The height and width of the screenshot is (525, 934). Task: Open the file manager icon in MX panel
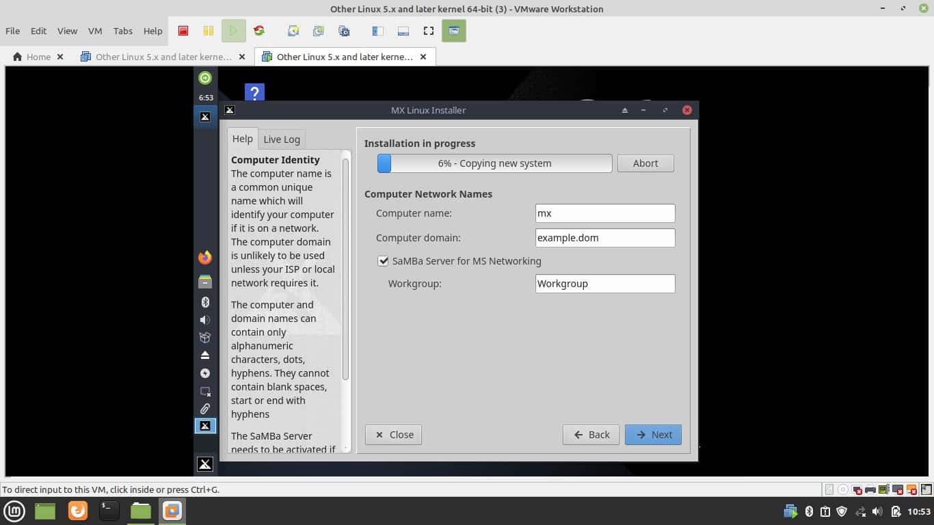(x=205, y=282)
